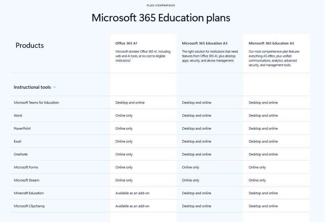Viewport: 325px width, 222px height.
Task: Click the 'Microsoft Forms' row label
Action: click(x=26, y=167)
